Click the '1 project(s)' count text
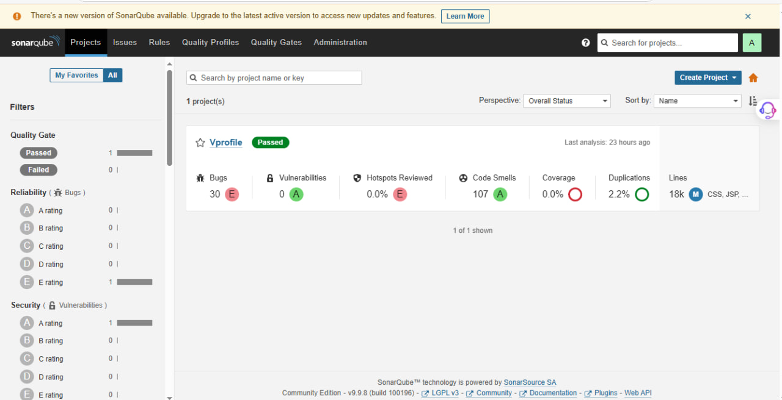 click(205, 101)
